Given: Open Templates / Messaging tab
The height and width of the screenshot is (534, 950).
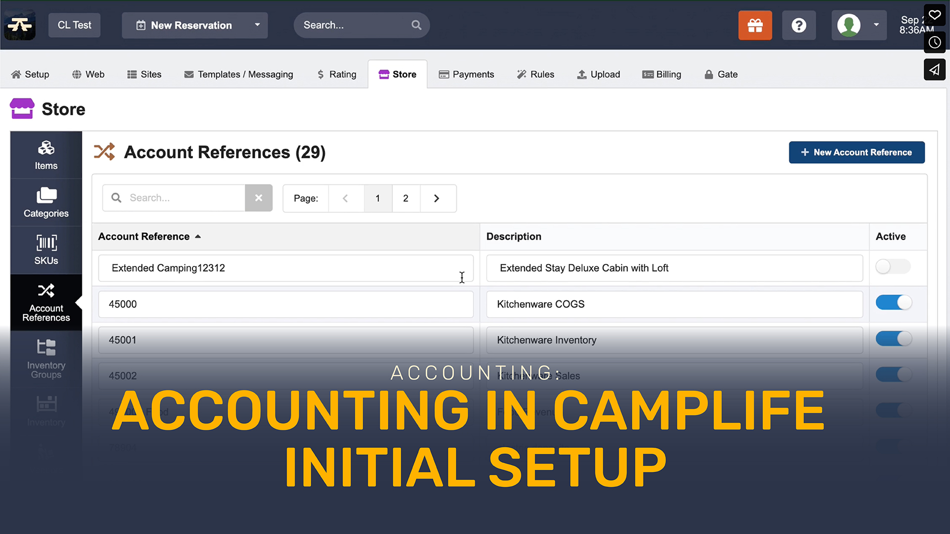Looking at the screenshot, I should pos(238,74).
